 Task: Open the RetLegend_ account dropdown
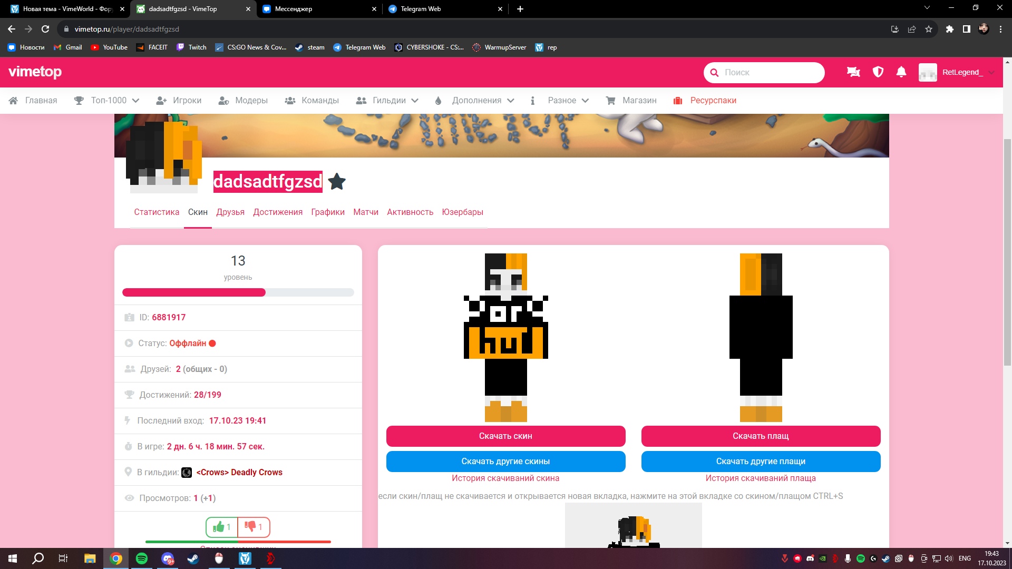tap(962, 72)
